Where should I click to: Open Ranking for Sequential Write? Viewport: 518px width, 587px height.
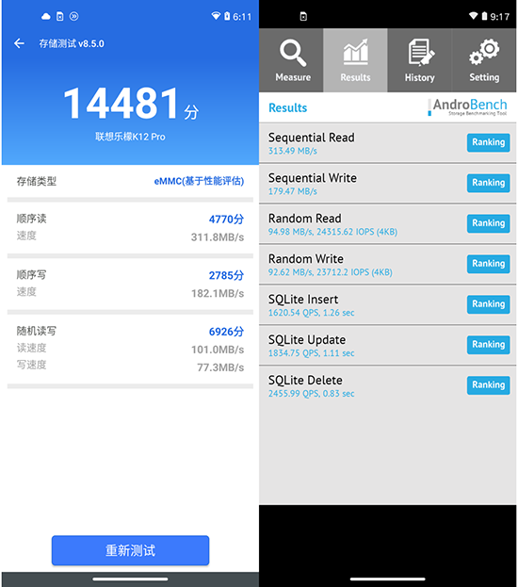(x=488, y=183)
